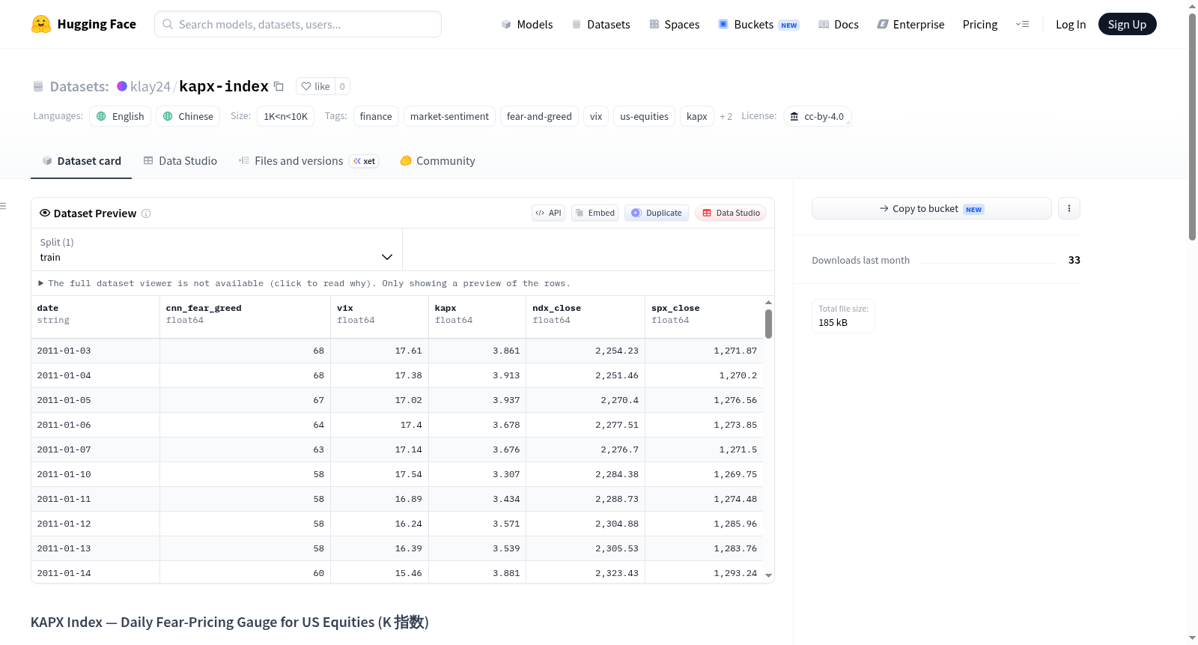This screenshot has width=1198, height=645.
Task: Click the Dataset Preview eye icon
Action: pyautogui.click(x=45, y=213)
